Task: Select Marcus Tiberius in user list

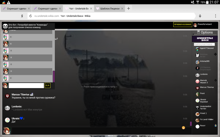Action: [x=207, y=87]
